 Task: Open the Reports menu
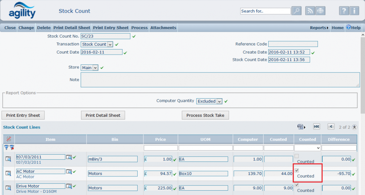click(319, 28)
